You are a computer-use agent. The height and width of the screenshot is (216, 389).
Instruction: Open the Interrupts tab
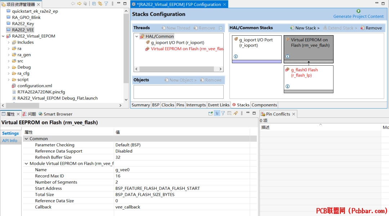(x=196, y=105)
